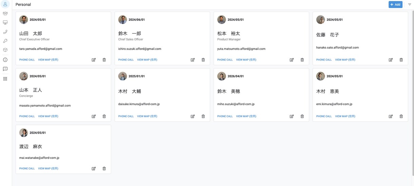This screenshot has width=414, height=186.
Task: Click VIEW MAP for 鈴木 美穂
Action: coord(246,116)
